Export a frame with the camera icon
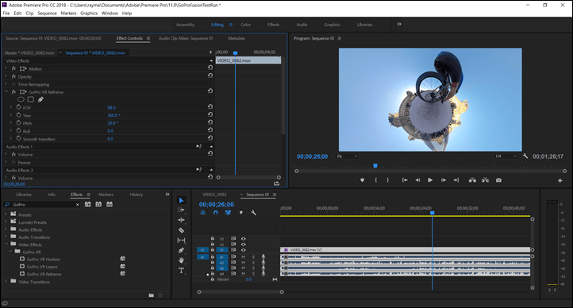 [x=498, y=180]
